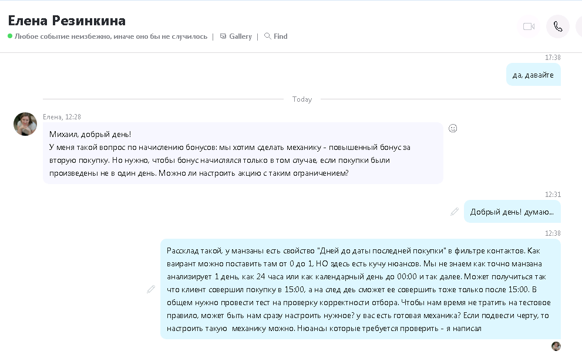This screenshot has height=361, width=582.
Task: Add a reaction with the smiley icon
Action: pyautogui.click(x=453, y=128)
